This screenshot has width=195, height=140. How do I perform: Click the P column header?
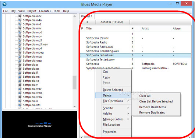click(82, 28)
